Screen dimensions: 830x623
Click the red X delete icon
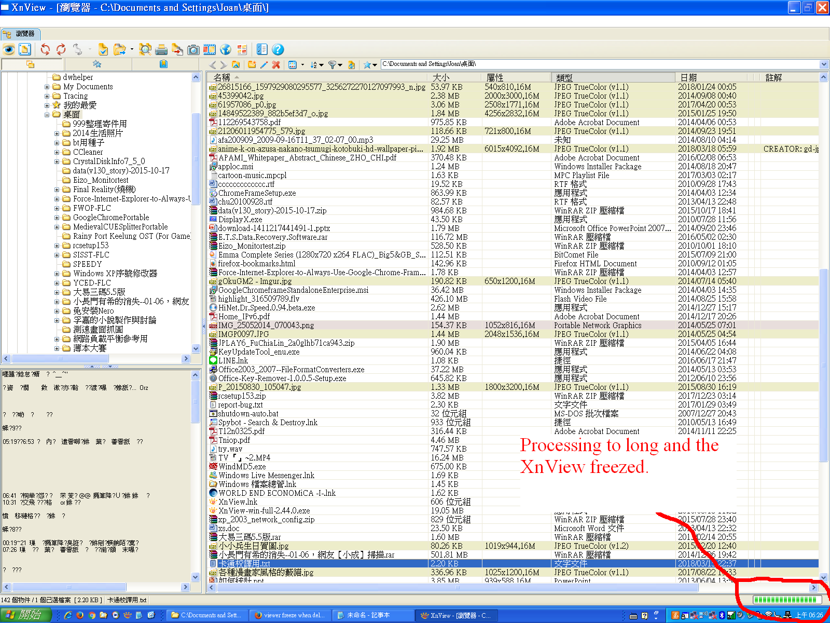(276, 64)
